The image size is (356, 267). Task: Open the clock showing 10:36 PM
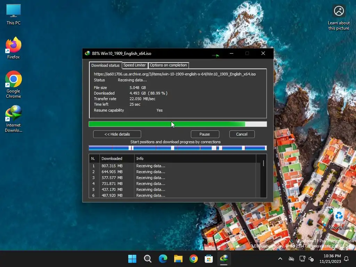[x=330, y=259]
